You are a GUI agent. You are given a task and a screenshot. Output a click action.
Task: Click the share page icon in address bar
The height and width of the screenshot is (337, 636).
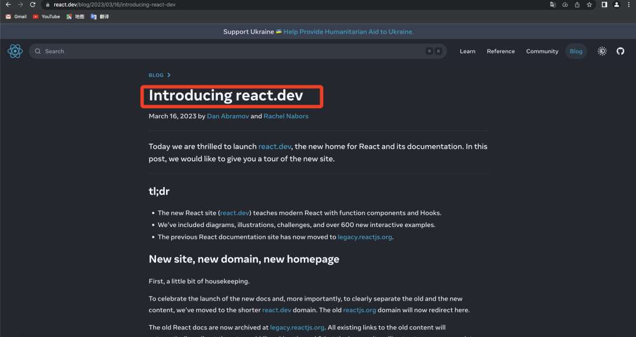(x=577, y=5)
